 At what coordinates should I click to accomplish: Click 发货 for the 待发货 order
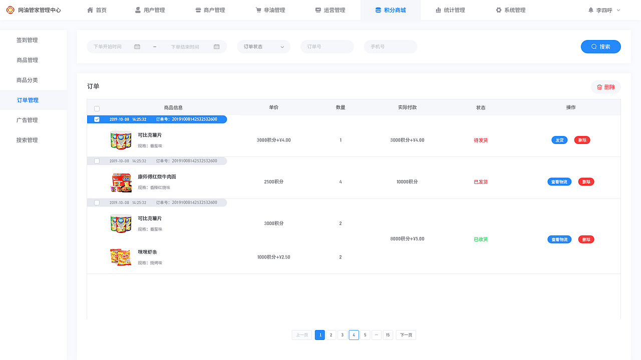559,140
